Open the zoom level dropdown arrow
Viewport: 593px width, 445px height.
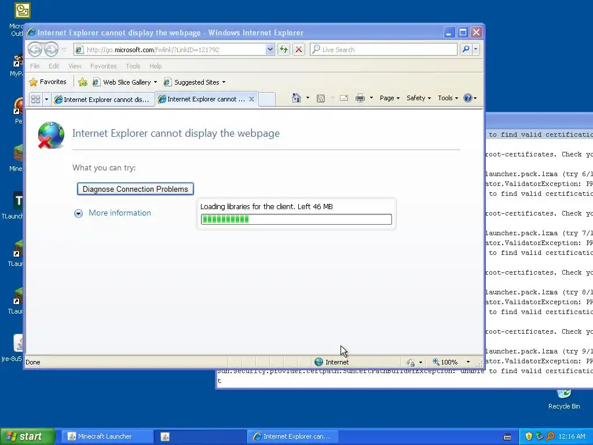468,362
